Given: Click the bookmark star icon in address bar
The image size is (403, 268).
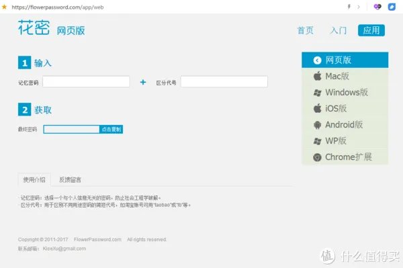Looking at the screenshot, I should coord(4,7).
